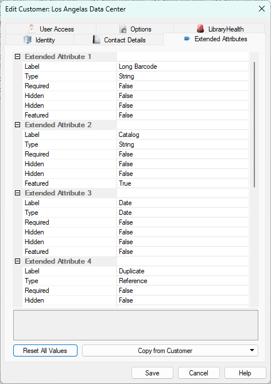This screenshot has height=384, width=271.
Task: Click the Options tab icon
Action: [x=123, y=29]
